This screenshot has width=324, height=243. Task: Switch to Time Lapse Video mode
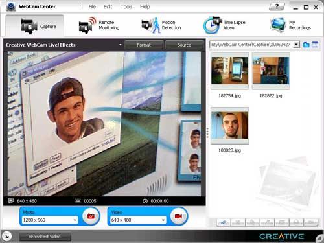pos(224,25)
